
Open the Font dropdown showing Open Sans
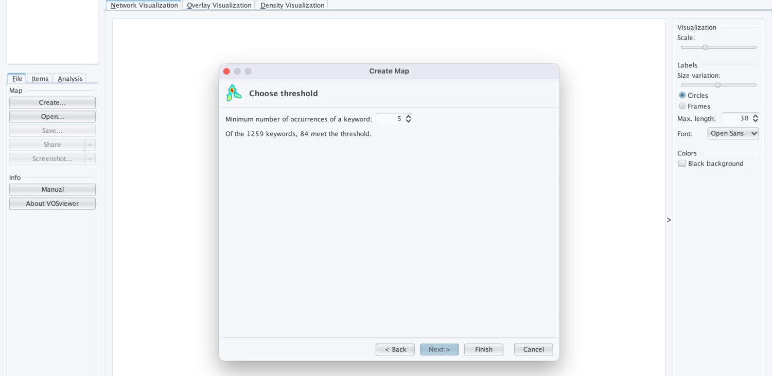733,133
